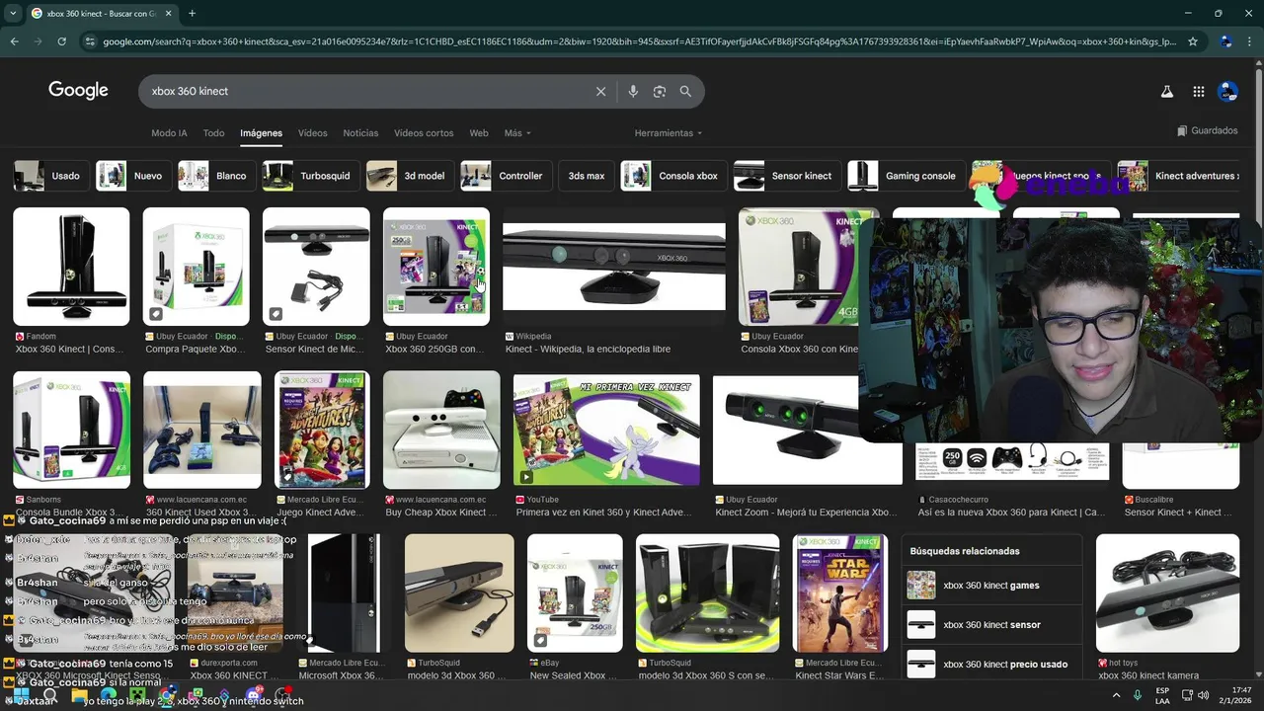Click in the search box with xbox 360 kinect
1264x711 pixels.
coord(365,91)
